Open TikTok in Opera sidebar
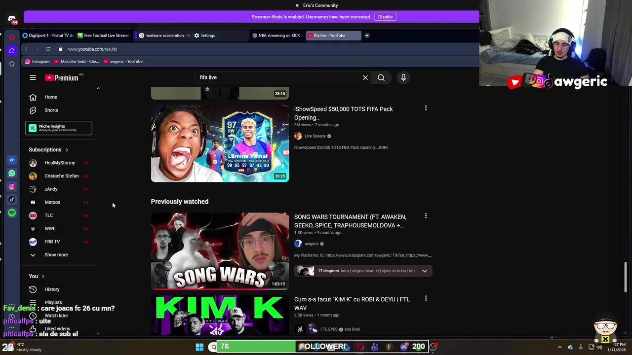This screenshot has width=632, height=355. (x=12, y=200)
